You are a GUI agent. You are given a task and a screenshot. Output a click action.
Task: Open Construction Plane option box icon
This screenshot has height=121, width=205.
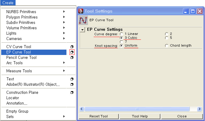[x=72, y=92]
